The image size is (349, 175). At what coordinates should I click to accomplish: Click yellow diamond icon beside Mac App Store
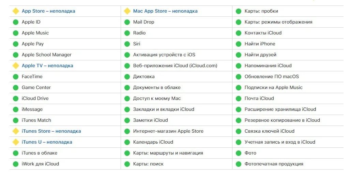(x=127, y=11)
